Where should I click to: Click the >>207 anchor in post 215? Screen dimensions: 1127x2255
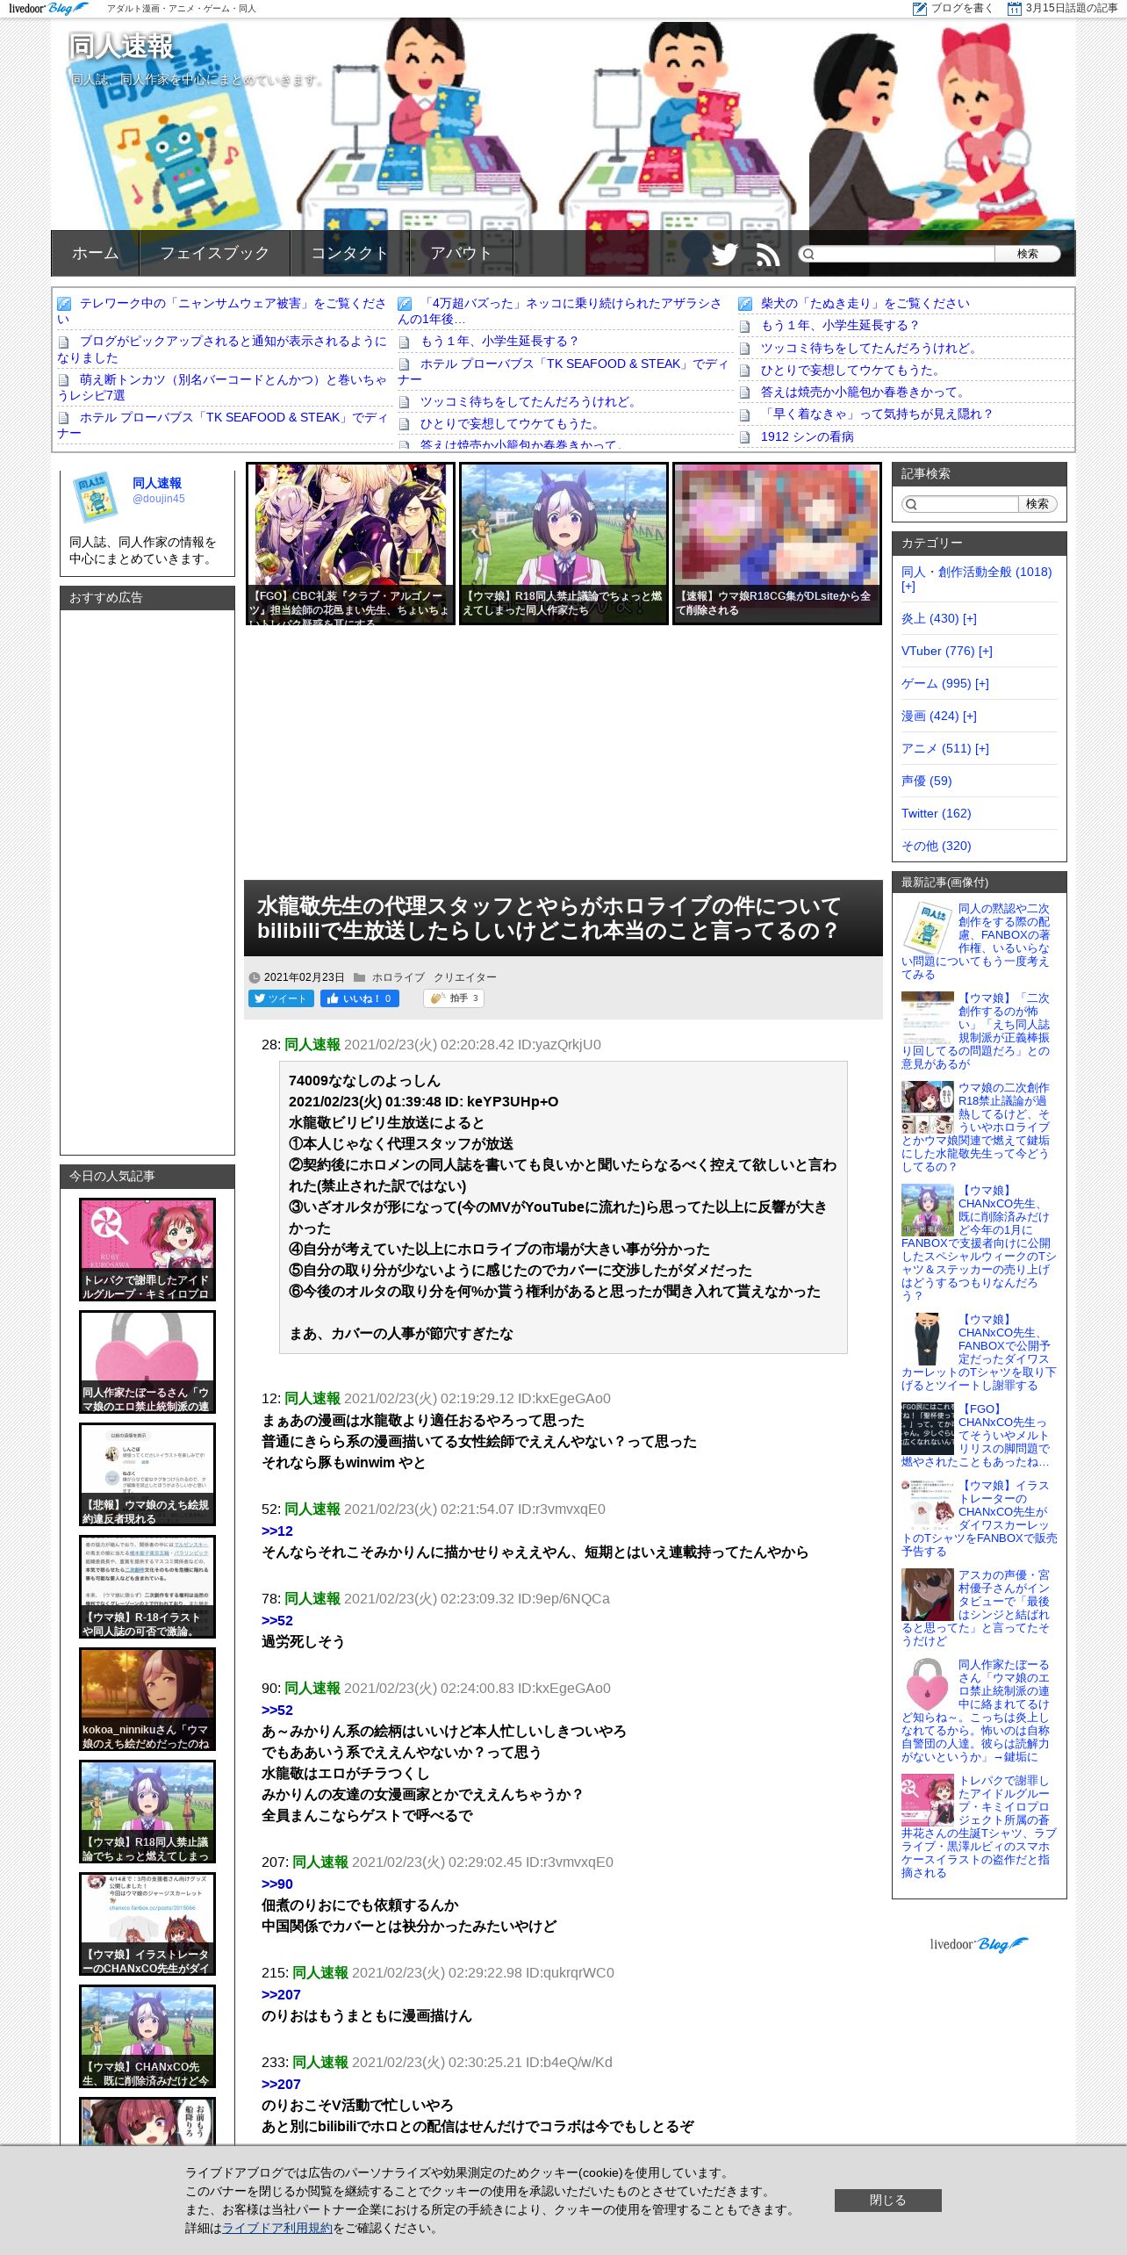pos(281,1994)
